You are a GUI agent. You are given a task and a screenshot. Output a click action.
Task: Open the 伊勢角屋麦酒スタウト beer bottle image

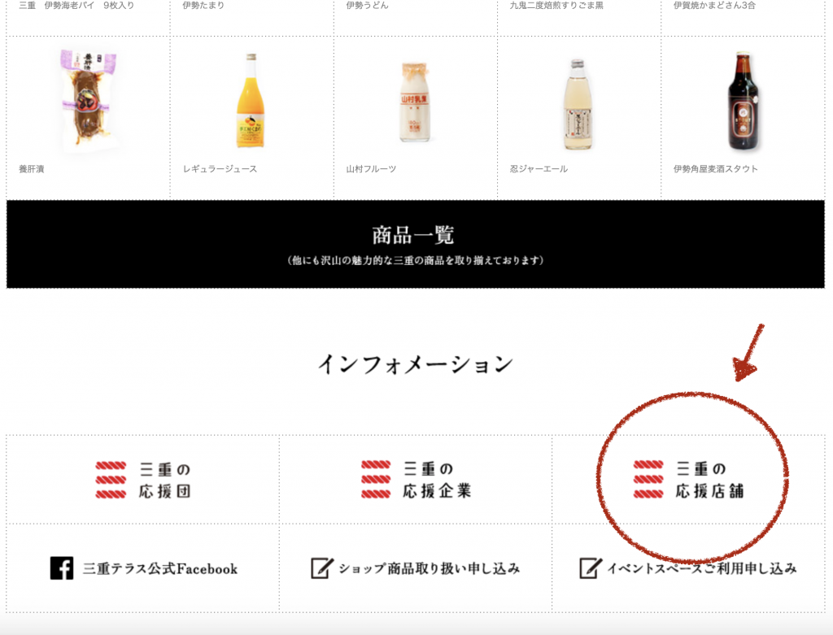744,101
